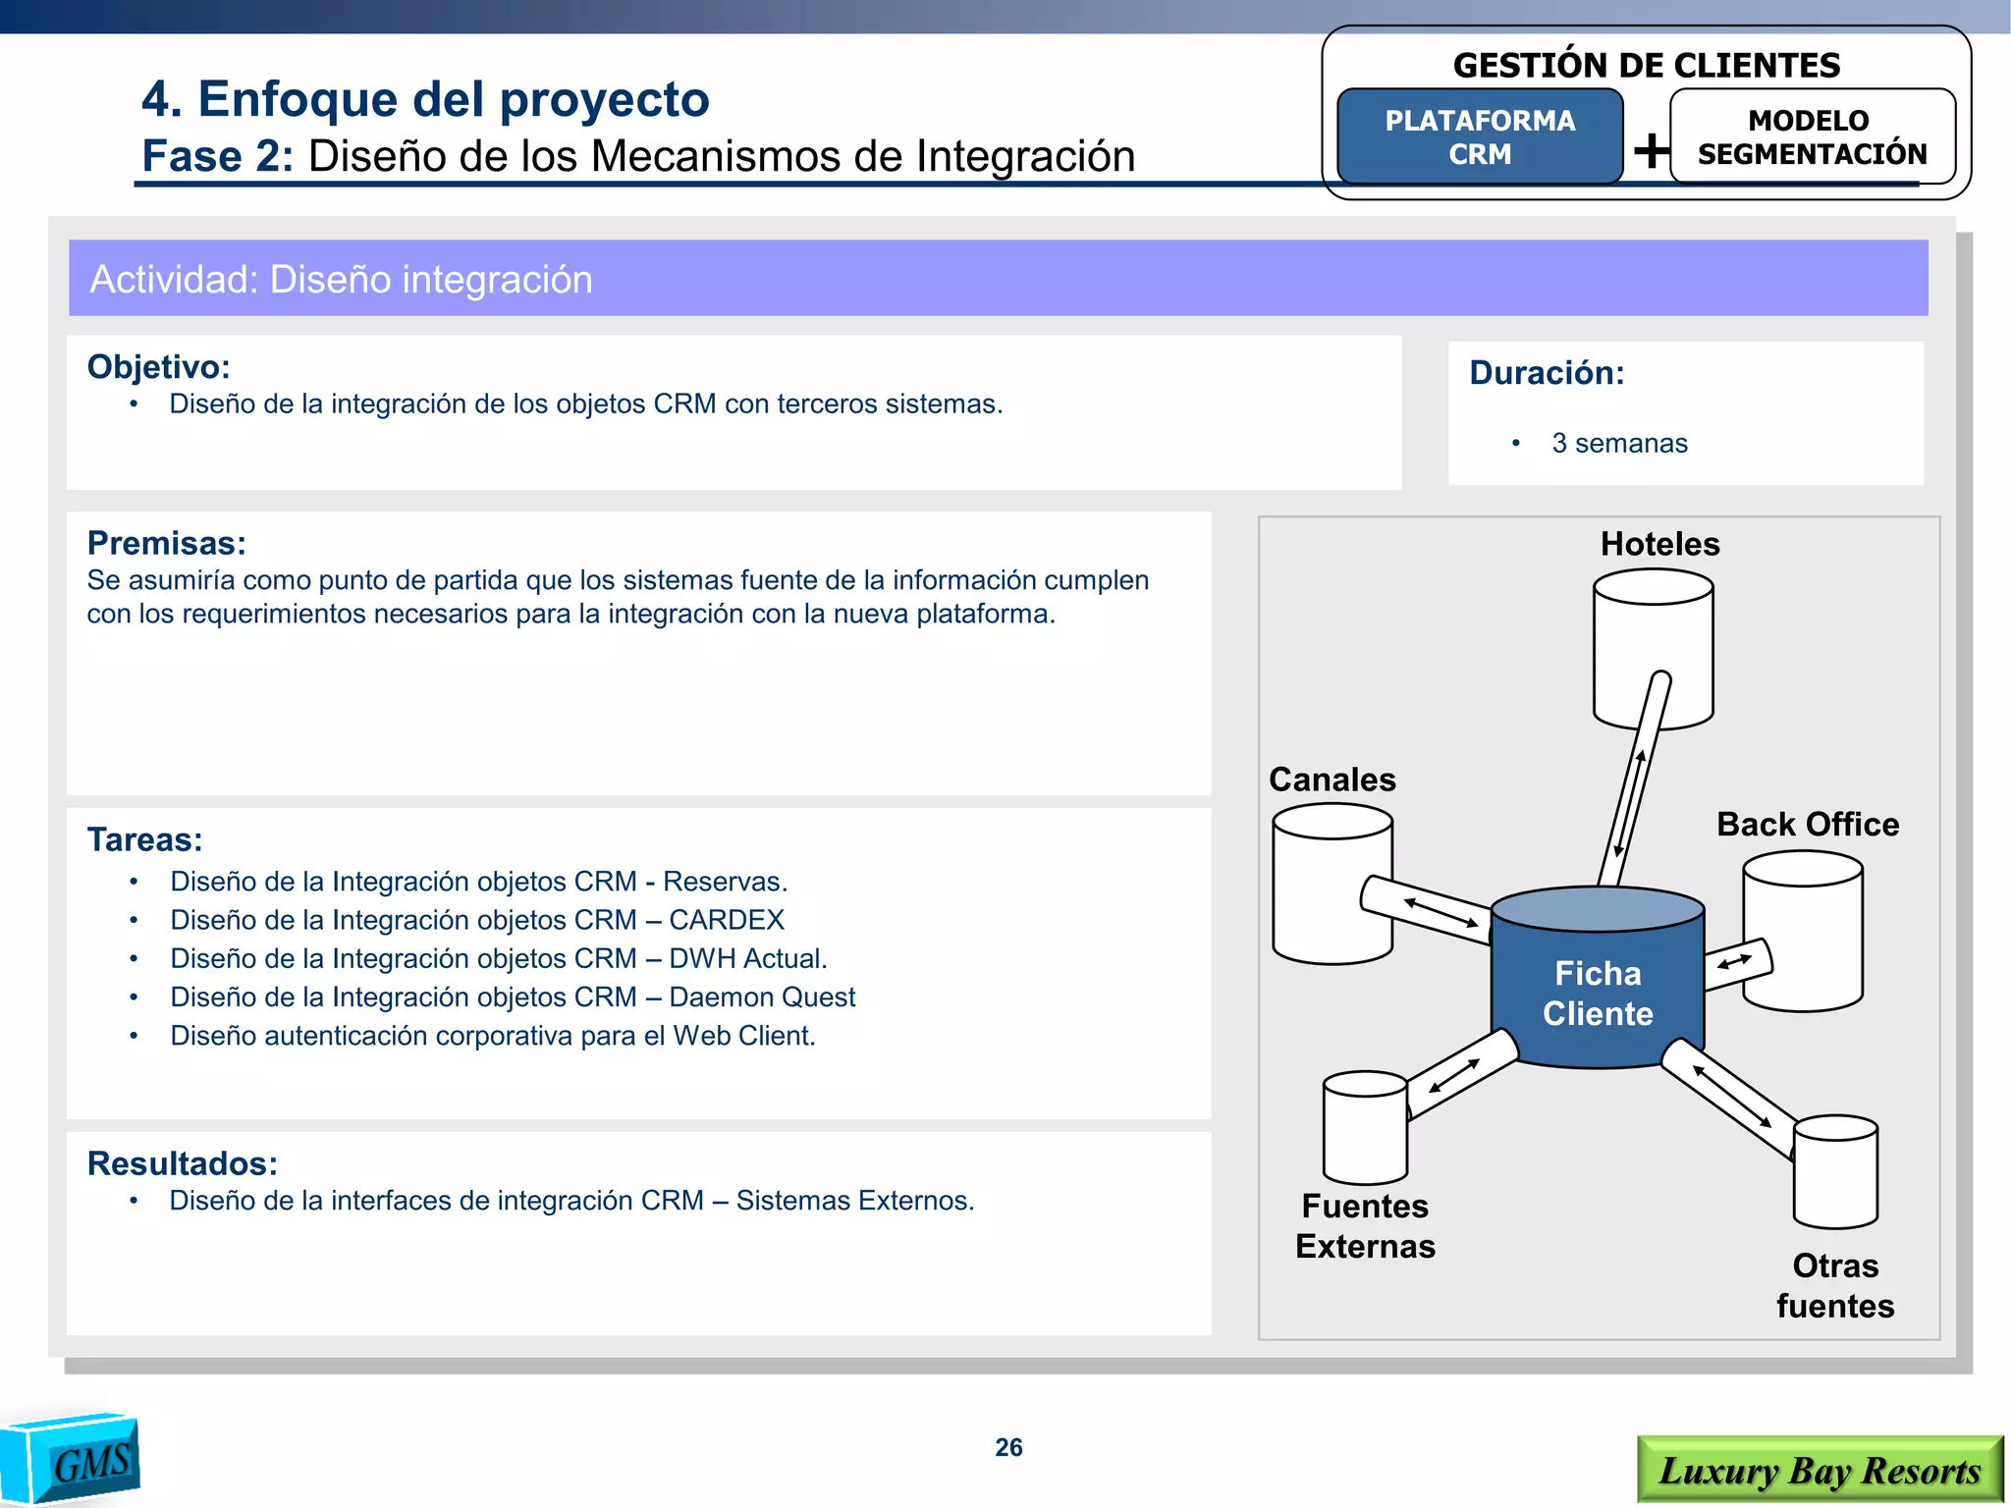The width and height of the screenshot is (2011, 1508).
Task: Click the PLATAFORMA CRM box
Action: click(1479, 137)
